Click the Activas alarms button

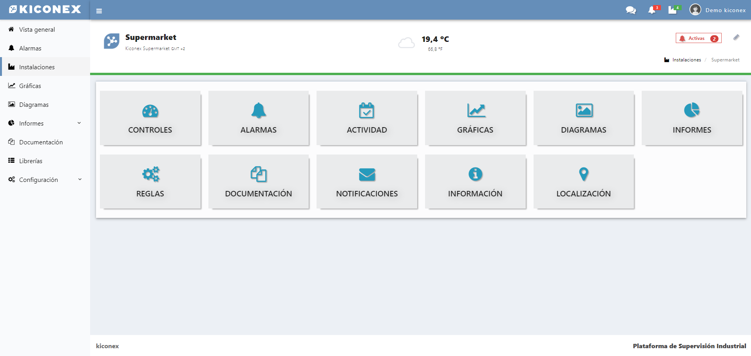(x=698, y=38)
